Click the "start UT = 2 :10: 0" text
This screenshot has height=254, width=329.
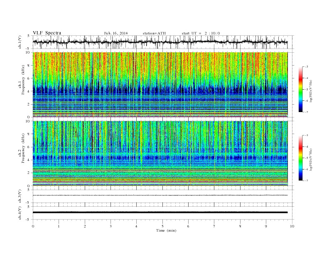pos(201,33)
